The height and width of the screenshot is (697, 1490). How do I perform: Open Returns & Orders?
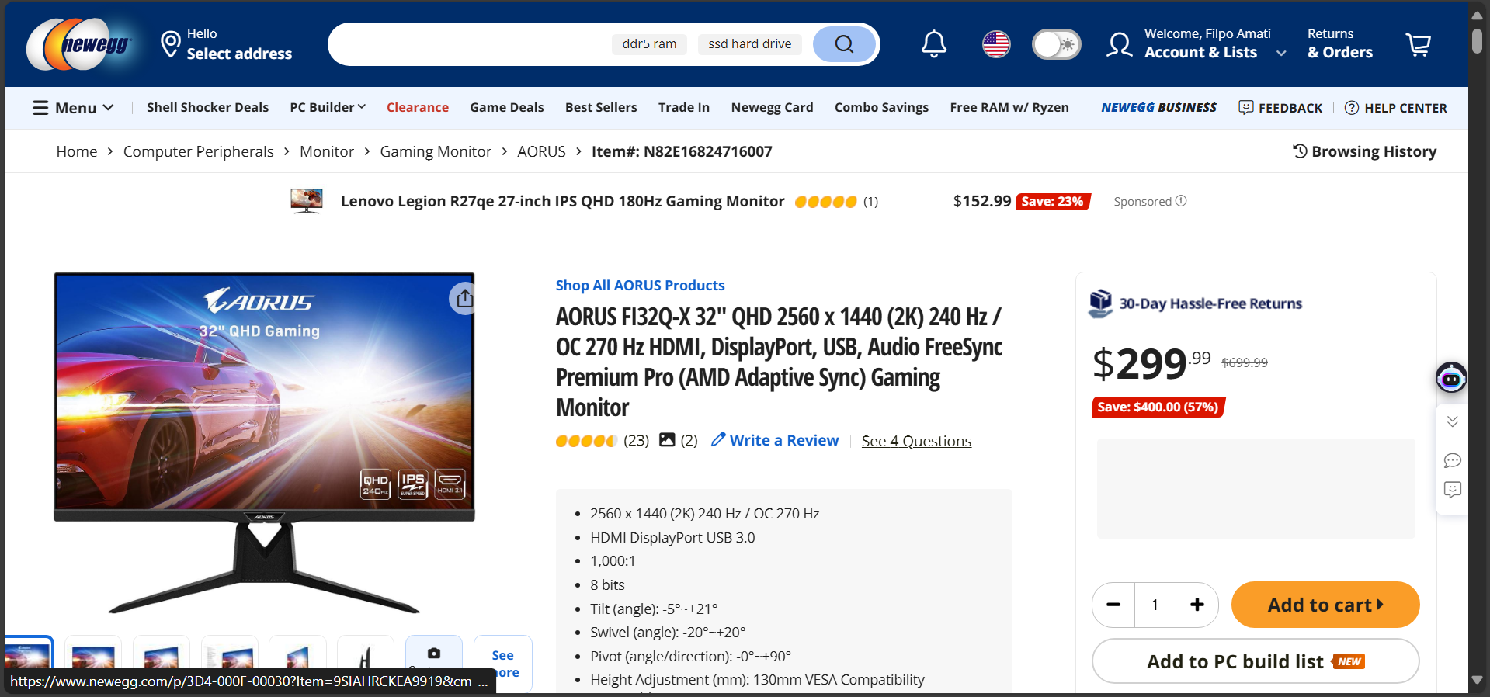pos(1340,44)
